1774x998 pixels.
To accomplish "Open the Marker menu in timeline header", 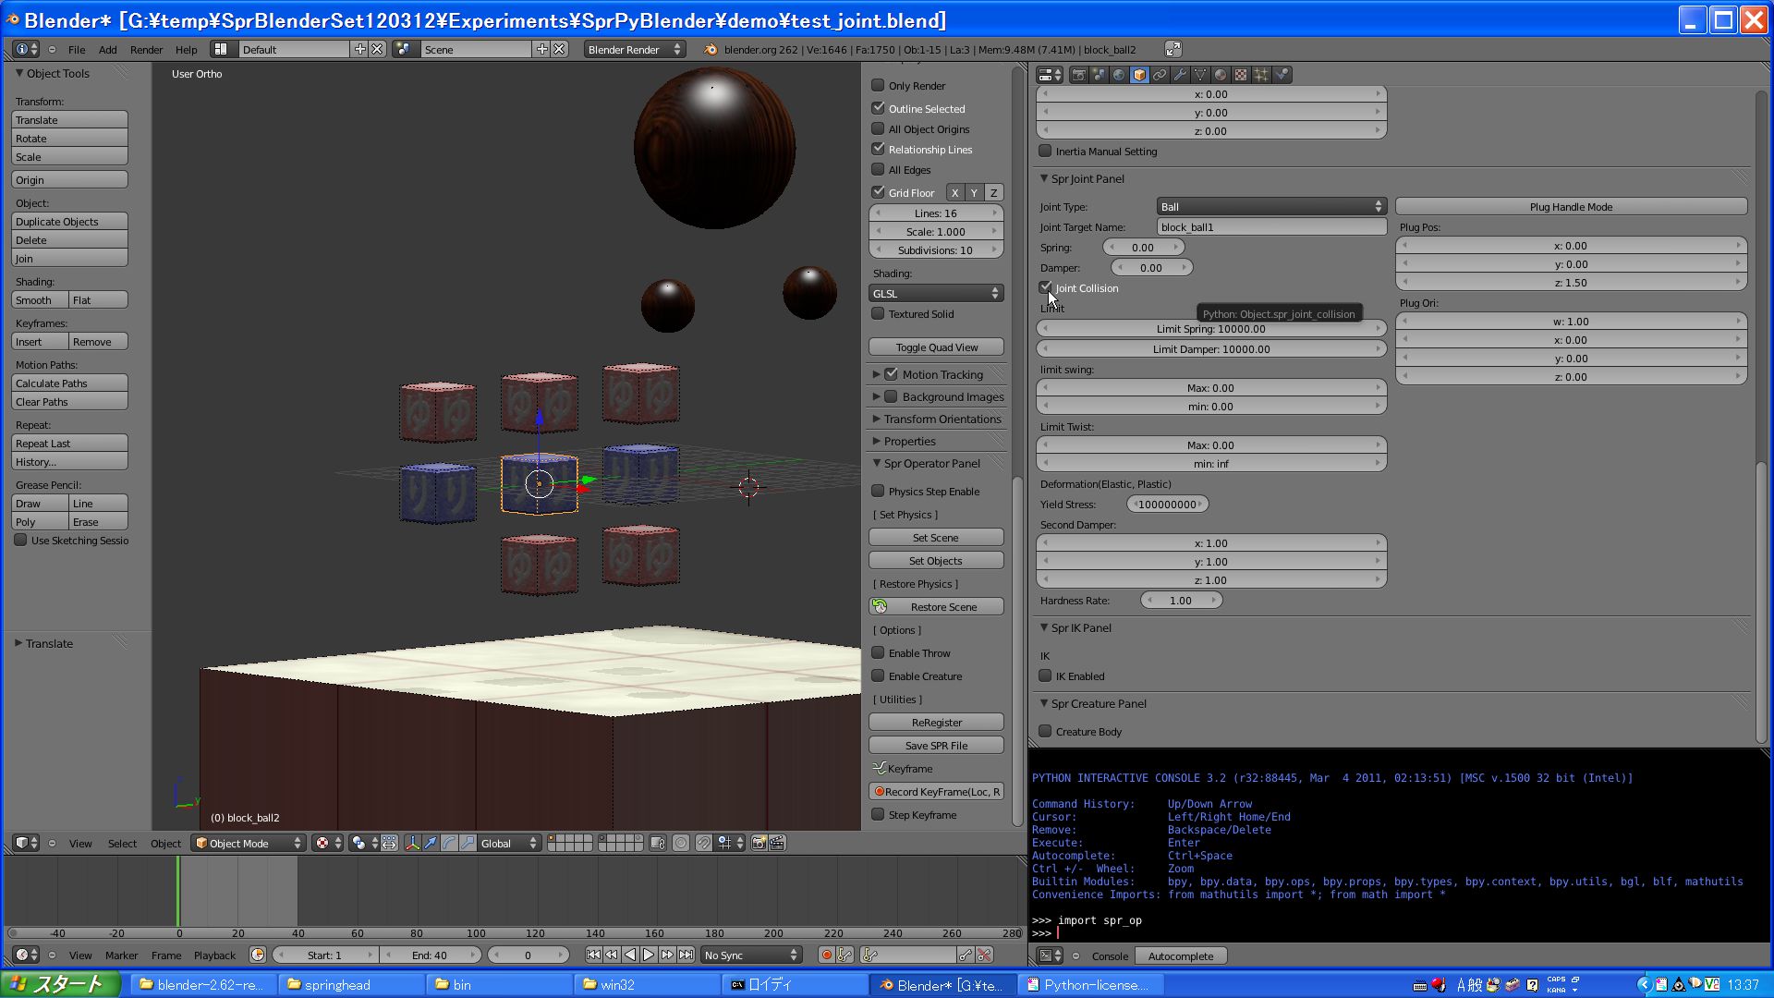I will coord(121,955).
